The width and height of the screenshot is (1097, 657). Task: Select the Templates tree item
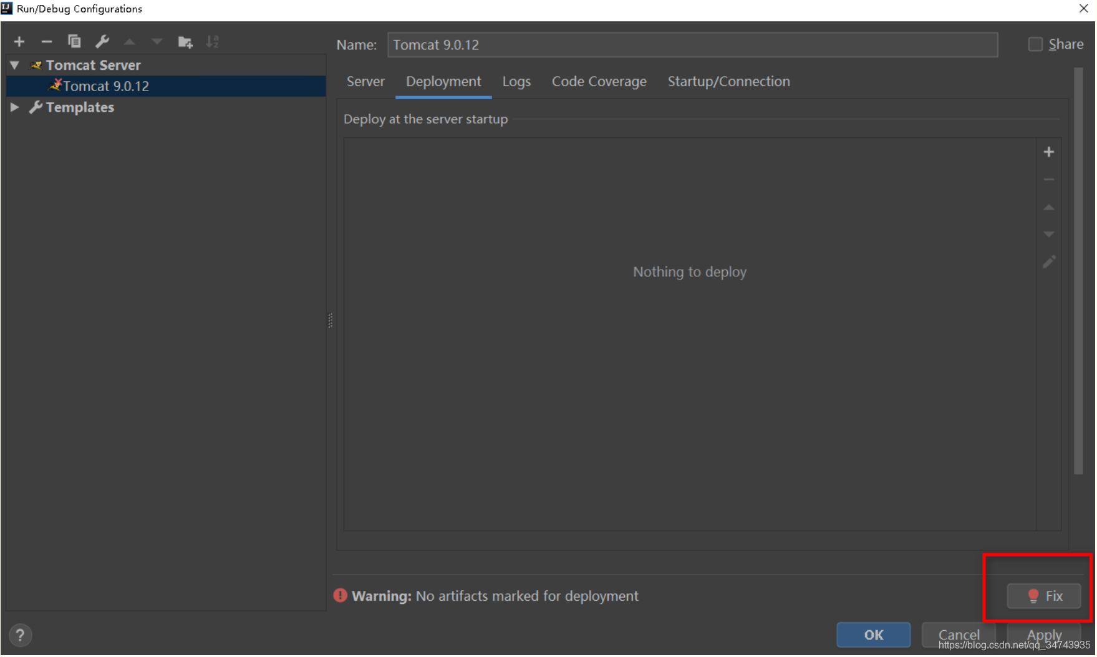(80, 107)
